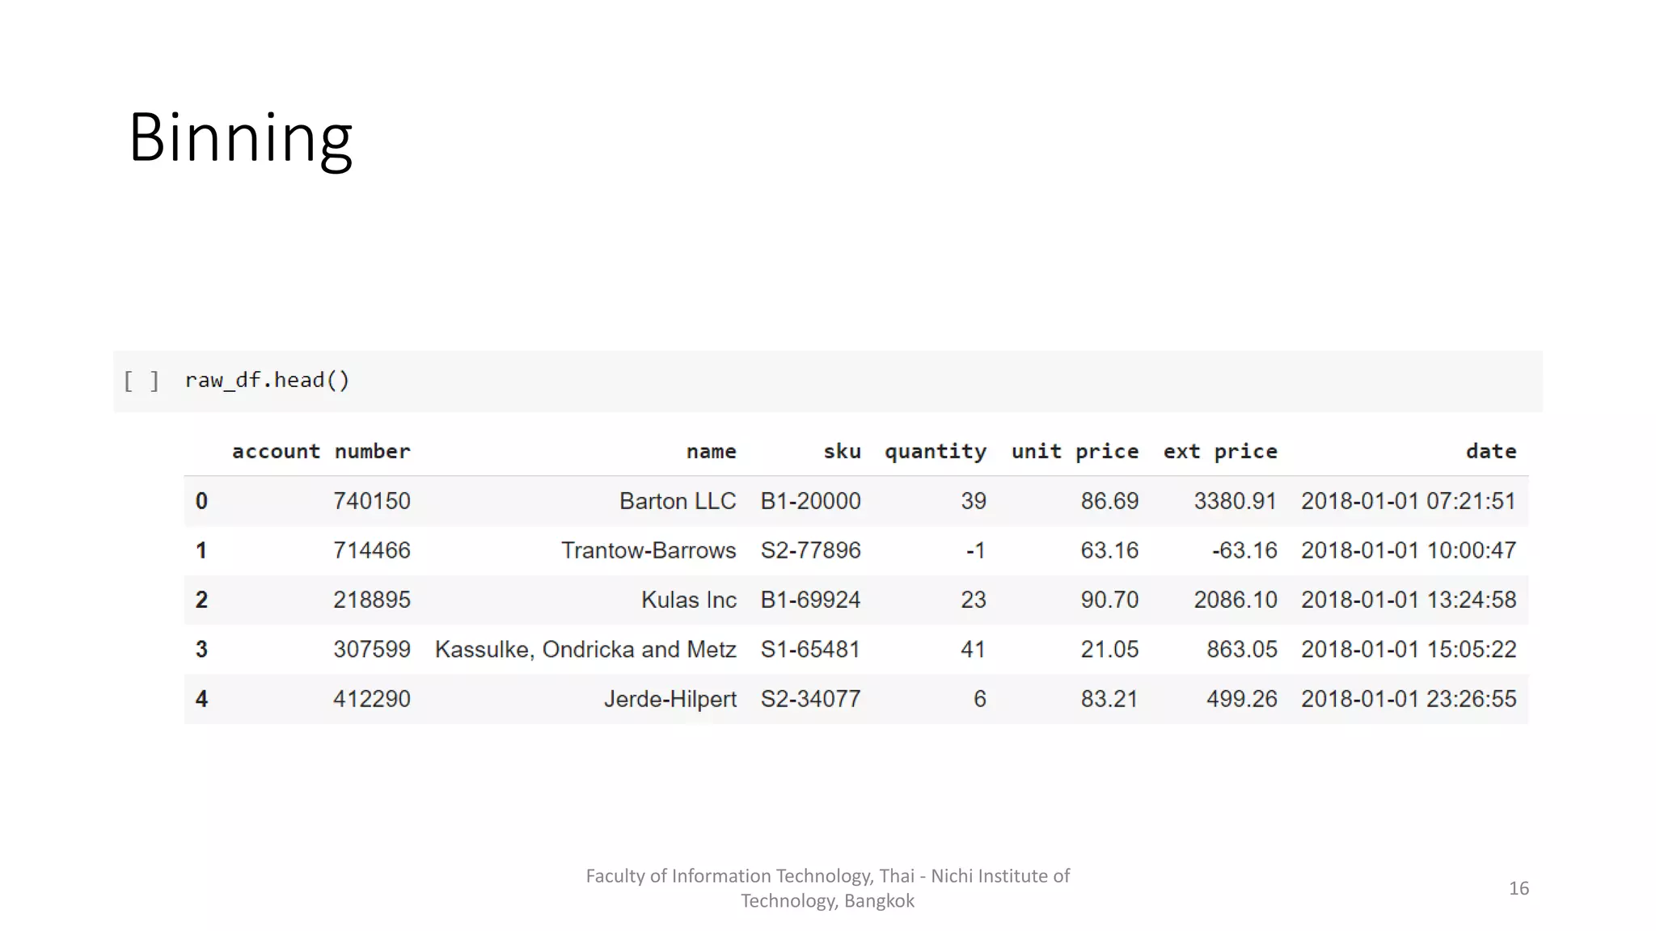This screenshot has height=931, width=1656.
Task: Click the date 2018-01-01 15:05:22
Action: (1408, 649)
